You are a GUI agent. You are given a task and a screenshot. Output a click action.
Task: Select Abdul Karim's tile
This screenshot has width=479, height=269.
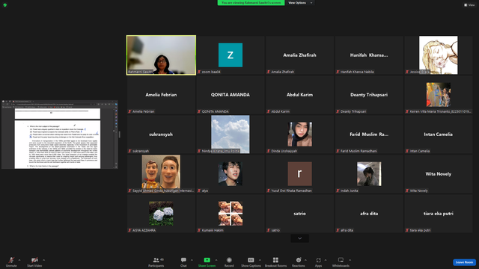point(299,95)
